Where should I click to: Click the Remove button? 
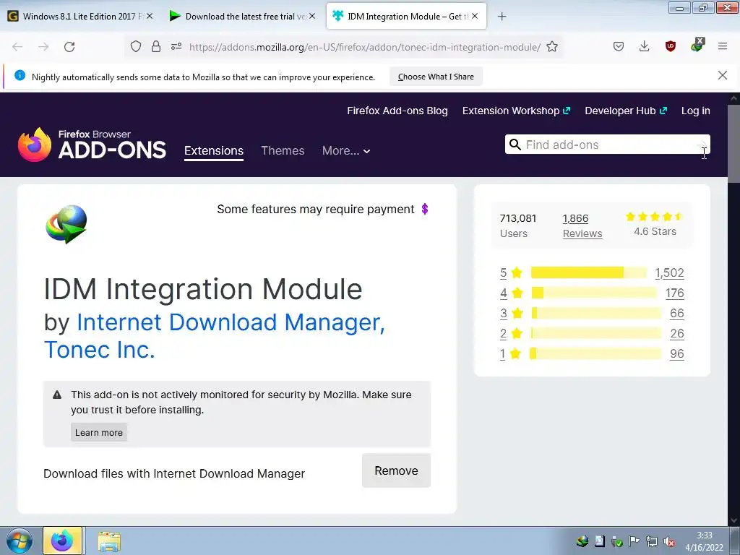(396, 470)
